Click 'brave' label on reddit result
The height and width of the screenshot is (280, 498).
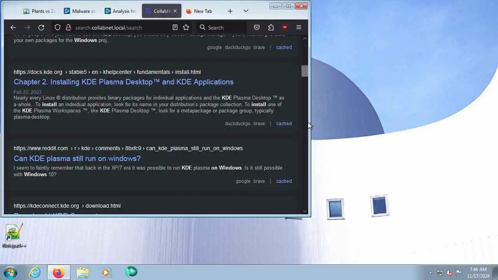259,181
